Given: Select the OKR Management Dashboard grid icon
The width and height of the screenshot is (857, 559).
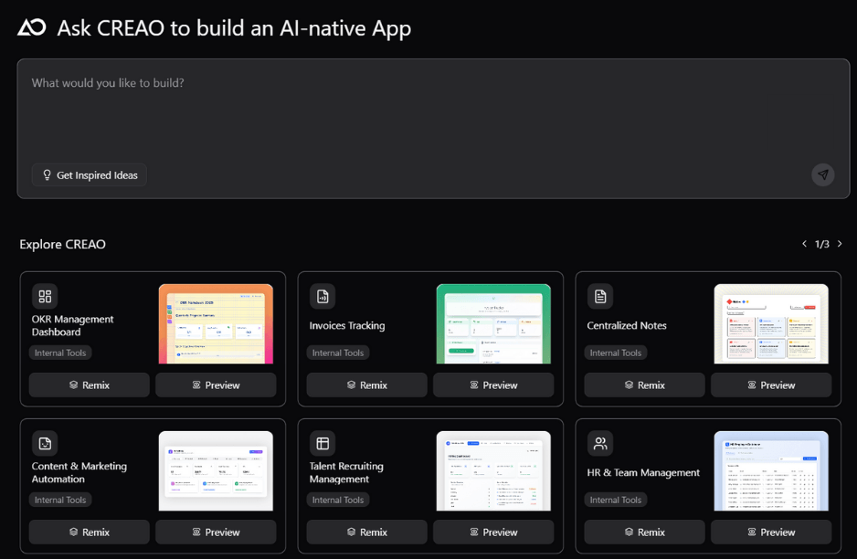Looking at the screenshot, I should [44, 296].
